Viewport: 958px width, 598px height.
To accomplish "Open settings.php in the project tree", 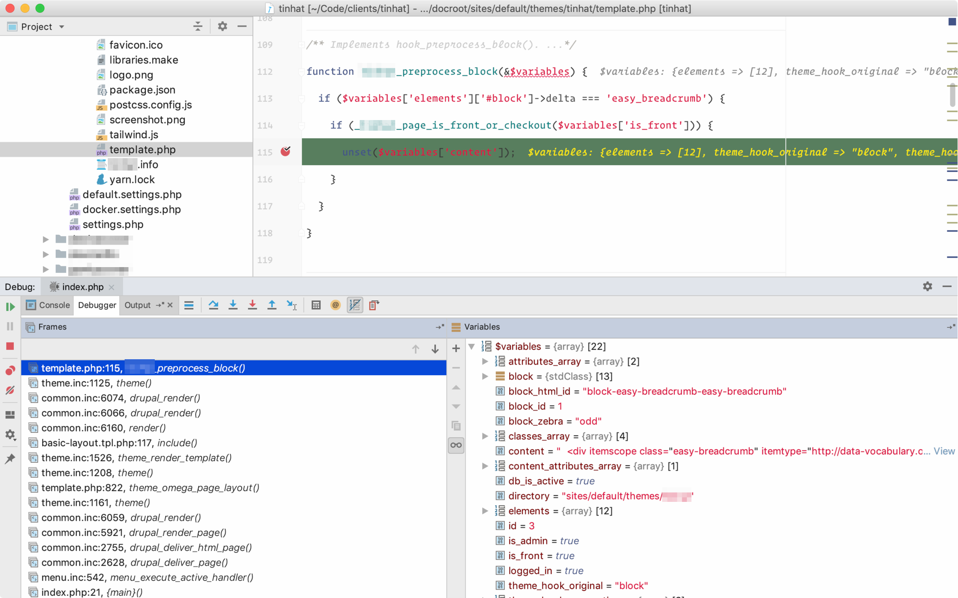I will click(x=113, y=225).
